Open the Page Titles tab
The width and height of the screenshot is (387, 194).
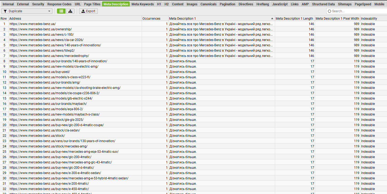[92, 4]
